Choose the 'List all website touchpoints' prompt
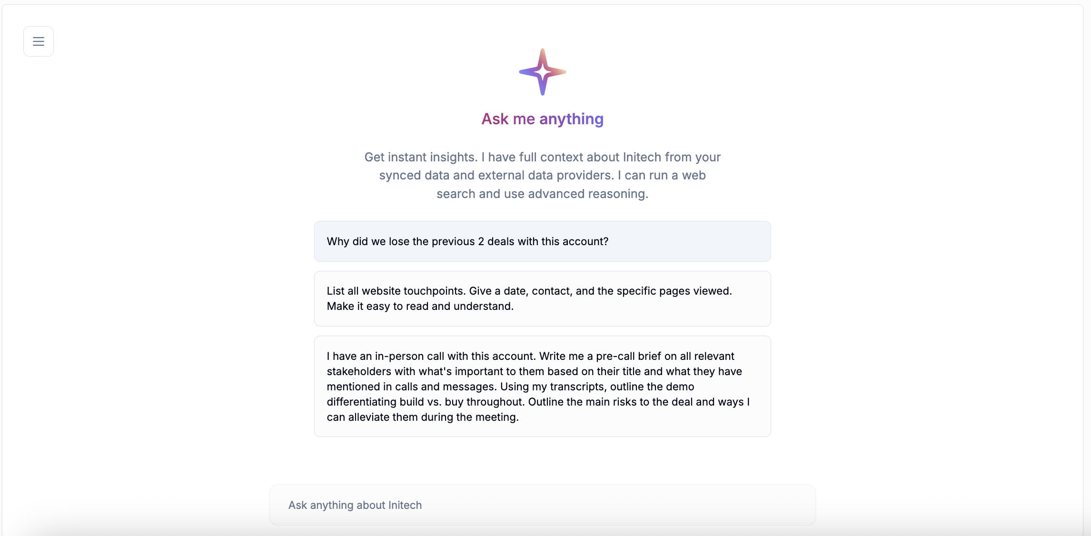 542,298
